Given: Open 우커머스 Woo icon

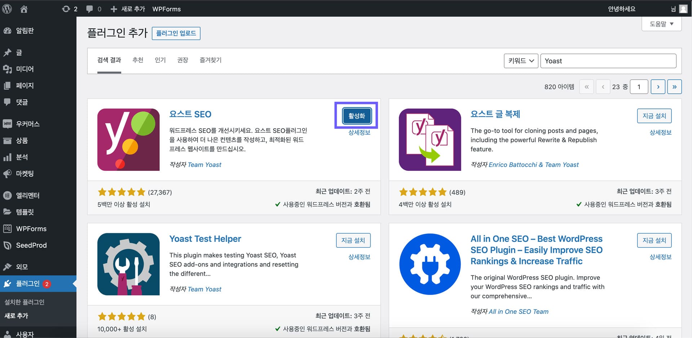Looking at the screenshot, I should click(x=7, y=124).
